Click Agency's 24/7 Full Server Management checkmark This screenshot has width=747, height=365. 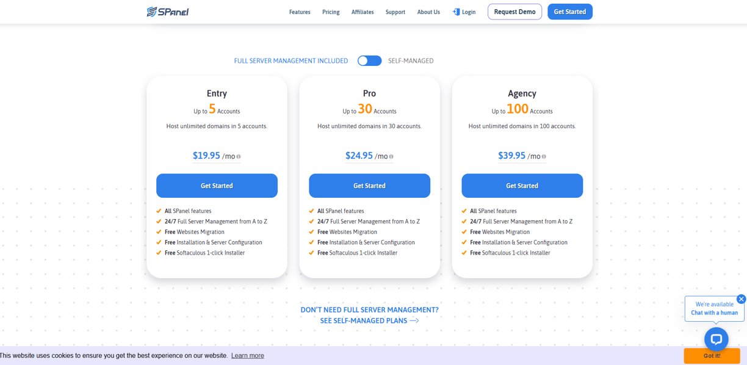pos(464,222)
